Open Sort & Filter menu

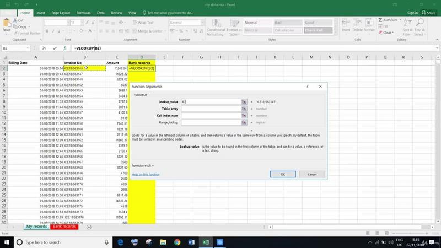[x=407, y=27]
